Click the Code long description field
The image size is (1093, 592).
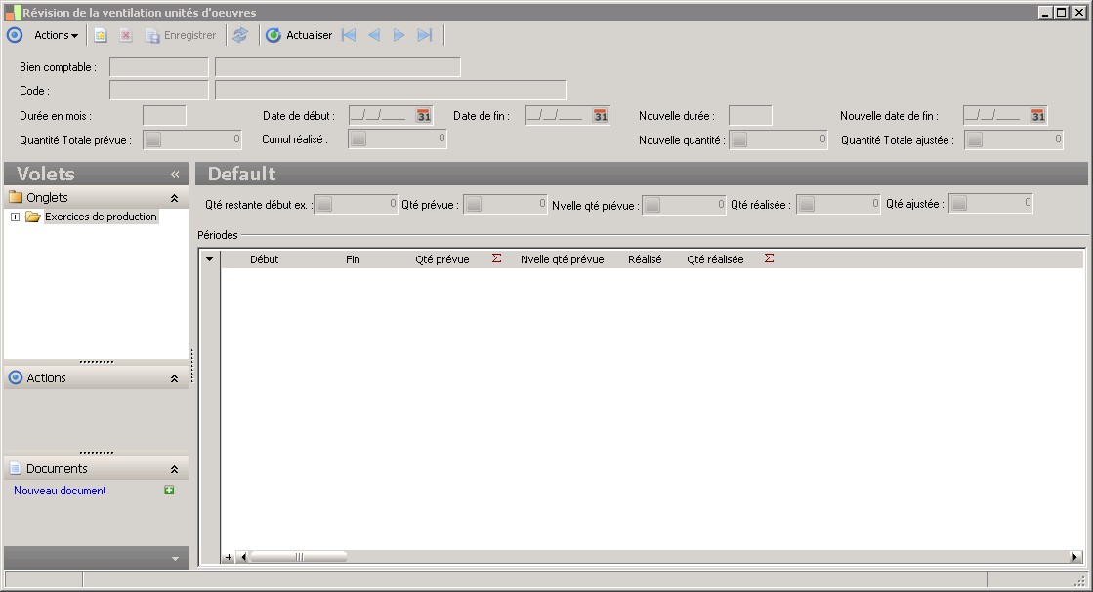pos(391,91)
